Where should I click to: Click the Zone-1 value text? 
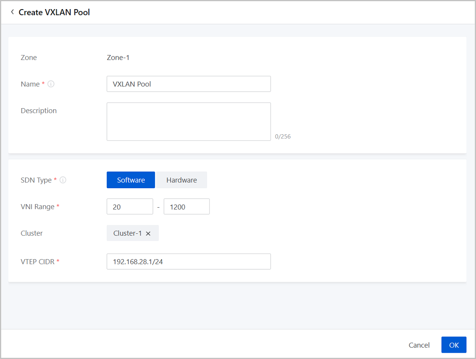(118, 57)
